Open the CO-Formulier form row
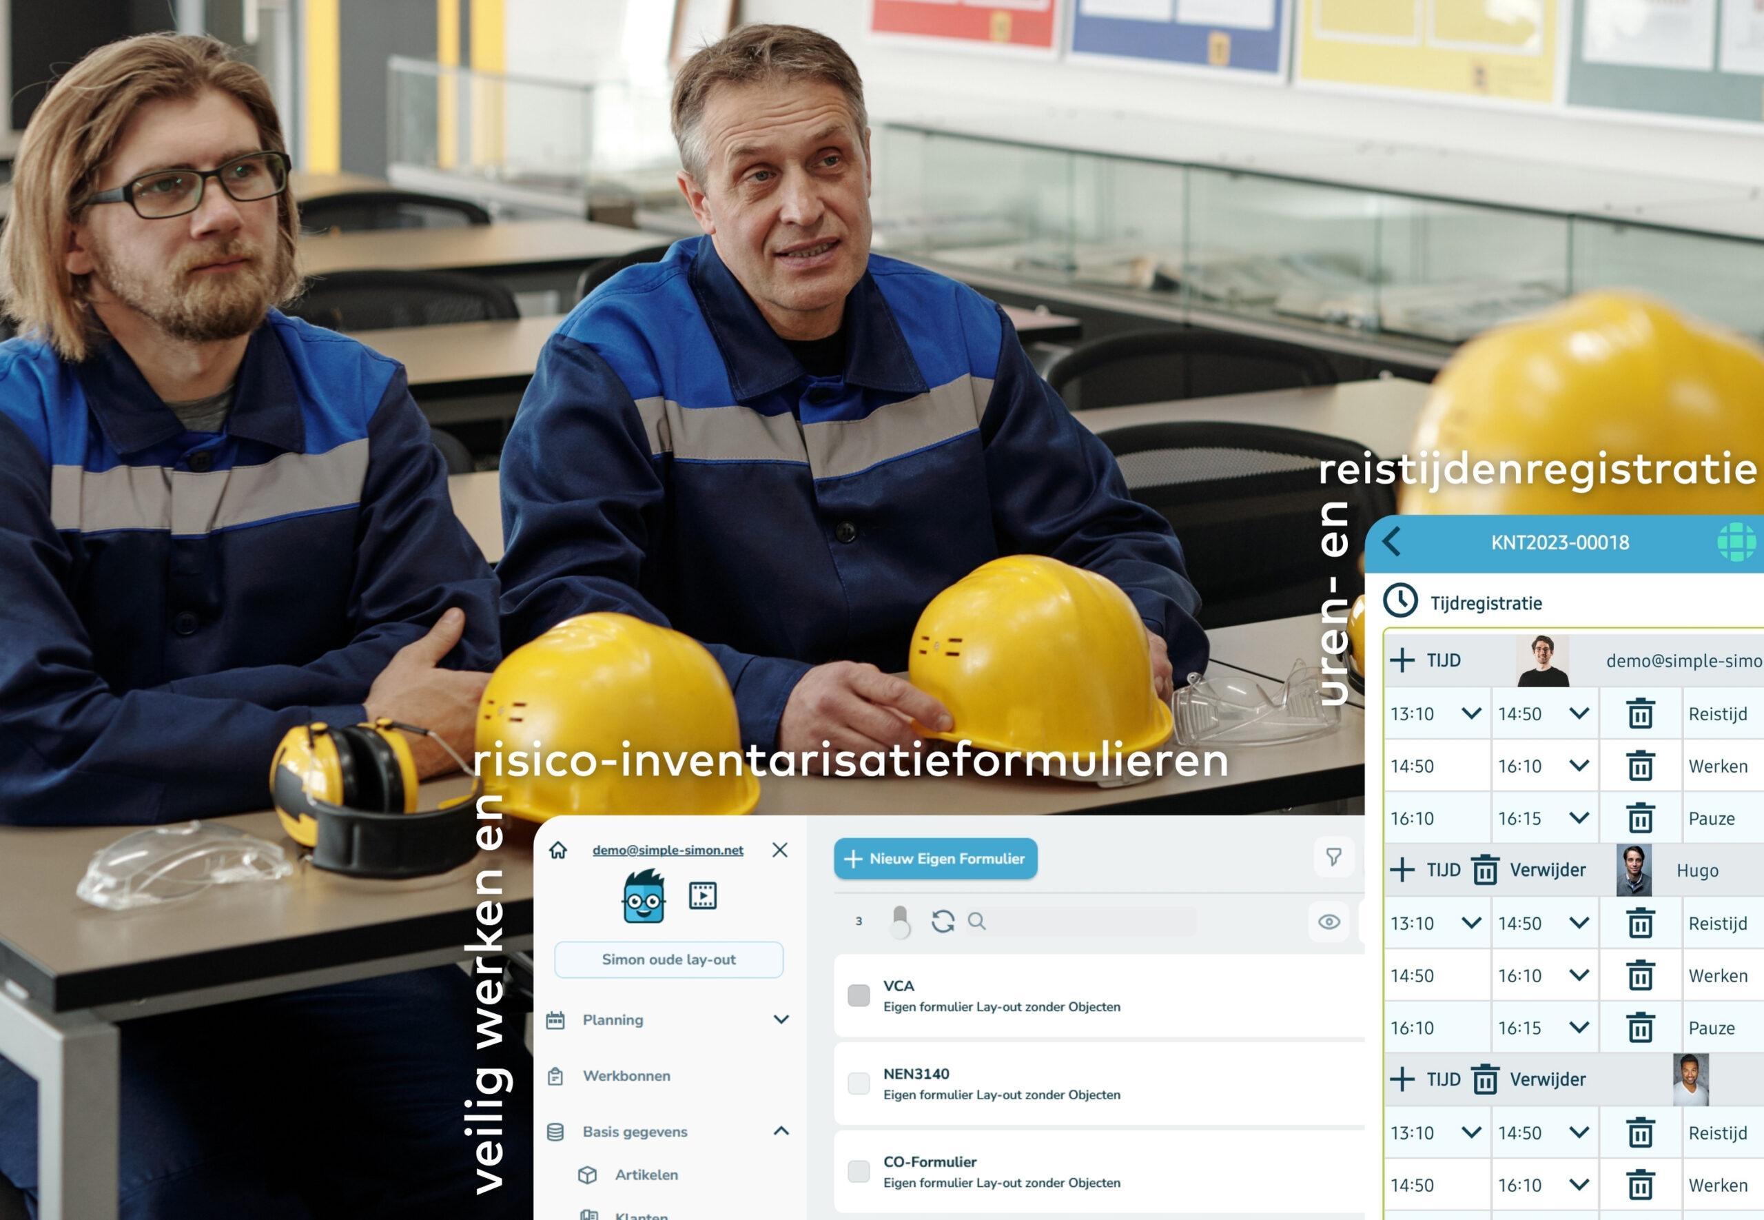Viewport: 1764px width, 1220px height. [1099, 1171]
